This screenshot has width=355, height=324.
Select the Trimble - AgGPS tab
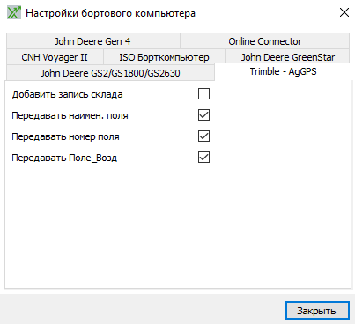click(283, 71)
